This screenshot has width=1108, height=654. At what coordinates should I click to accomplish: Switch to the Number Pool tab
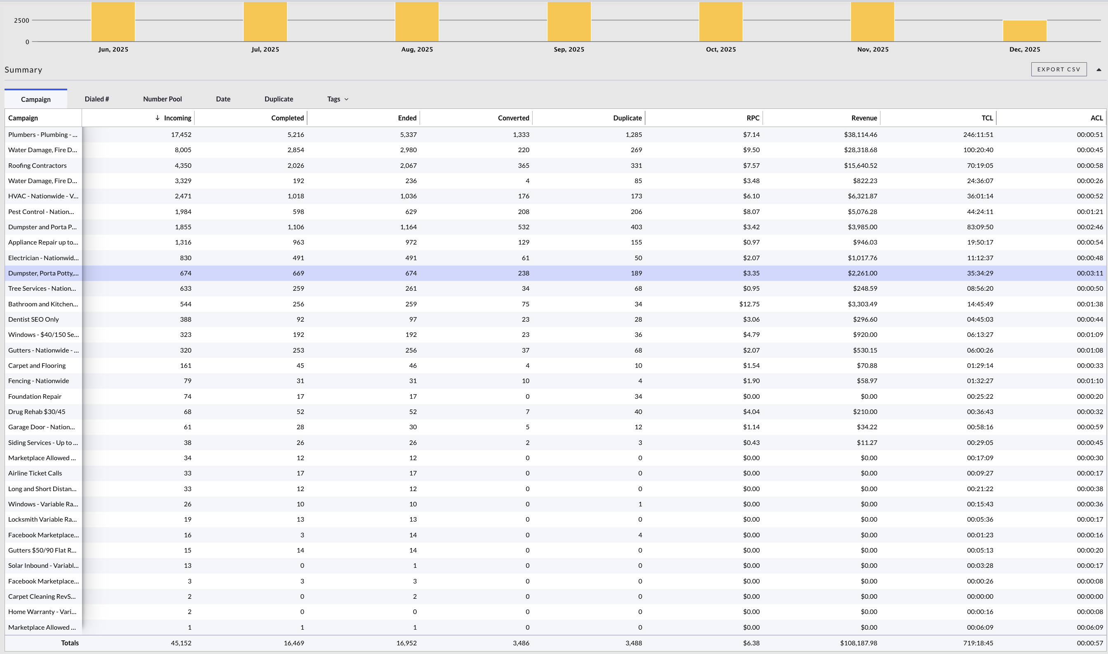(x=162, y=99)
